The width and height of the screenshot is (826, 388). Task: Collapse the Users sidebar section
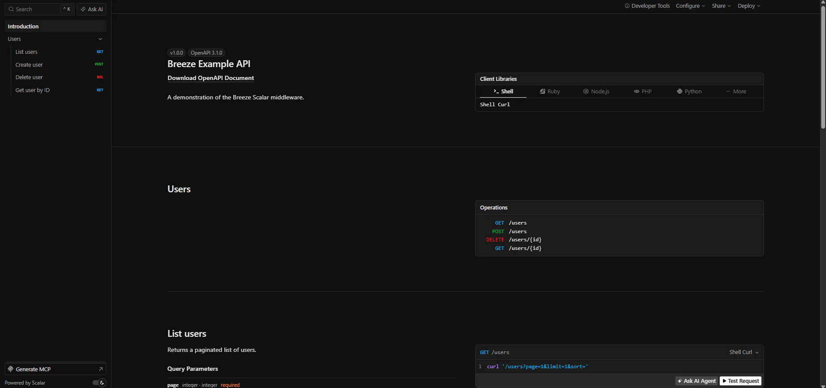[x=100, y=39]
